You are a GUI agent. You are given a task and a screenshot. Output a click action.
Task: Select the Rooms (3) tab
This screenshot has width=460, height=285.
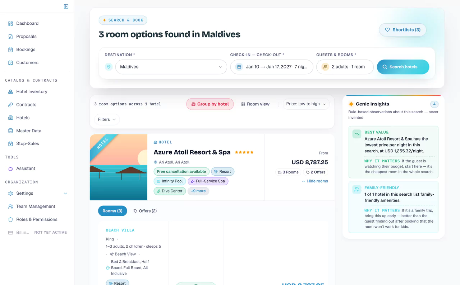click(x=112, y=211)
